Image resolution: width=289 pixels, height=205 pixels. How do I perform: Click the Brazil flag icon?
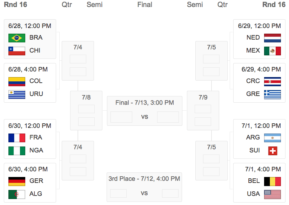click(x=17, y=38)
